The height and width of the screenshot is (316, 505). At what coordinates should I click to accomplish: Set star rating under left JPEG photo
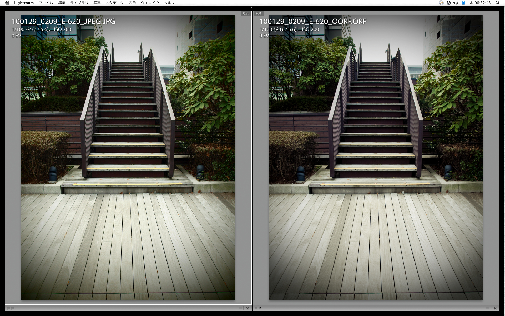128,308
